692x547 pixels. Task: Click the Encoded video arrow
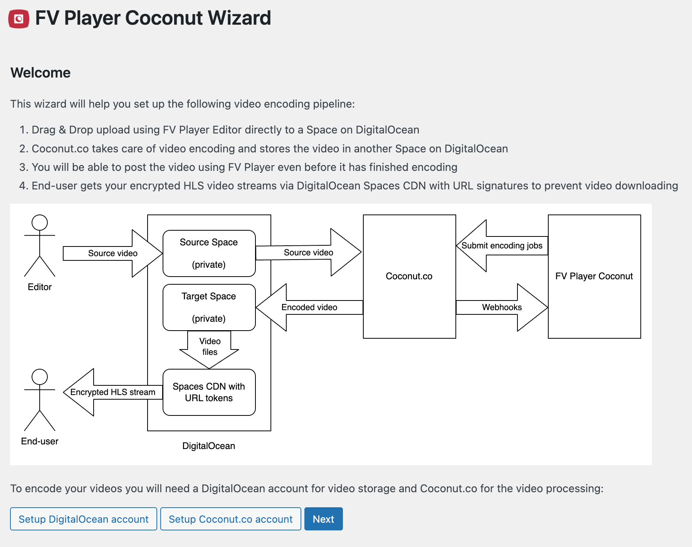click(x=309, y=307)
